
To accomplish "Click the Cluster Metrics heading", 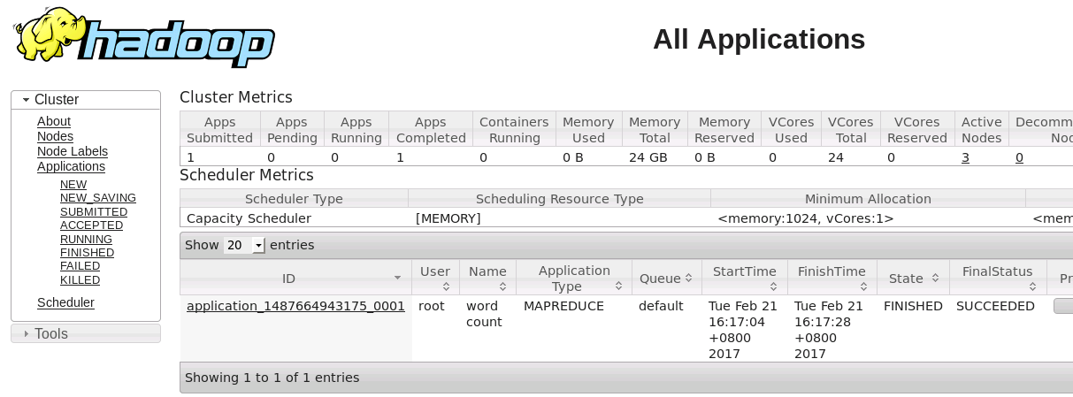I will [236, 97].
